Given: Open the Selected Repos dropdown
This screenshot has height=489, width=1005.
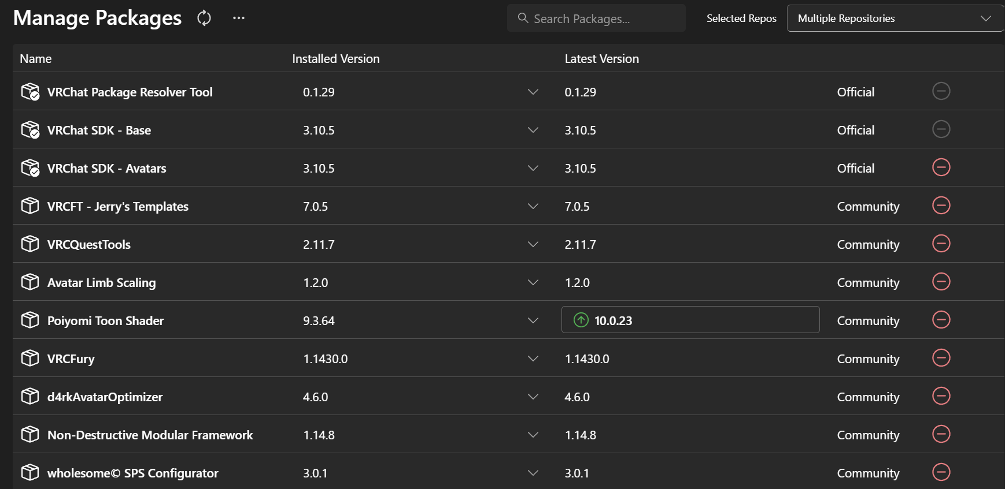Looking at the screenshot, I should point(895,18).
